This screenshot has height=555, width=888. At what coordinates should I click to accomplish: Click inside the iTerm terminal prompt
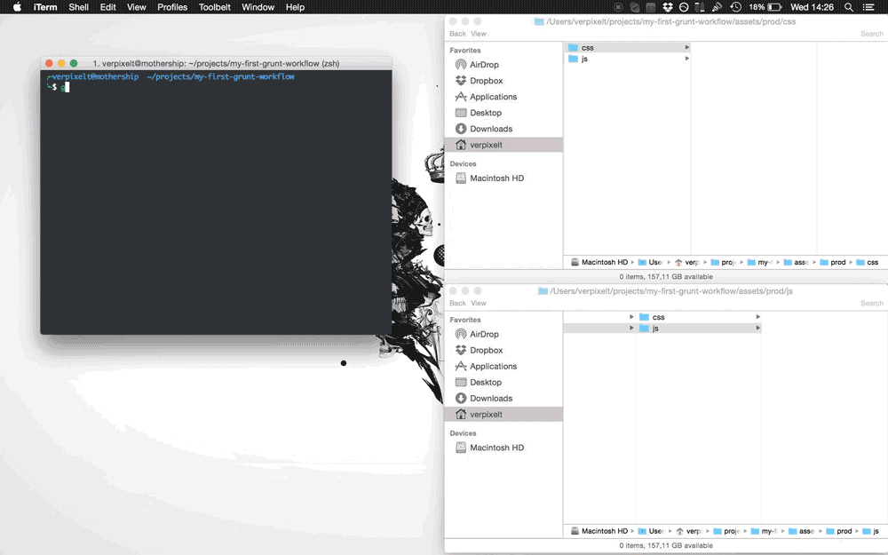tap(67, 87)
